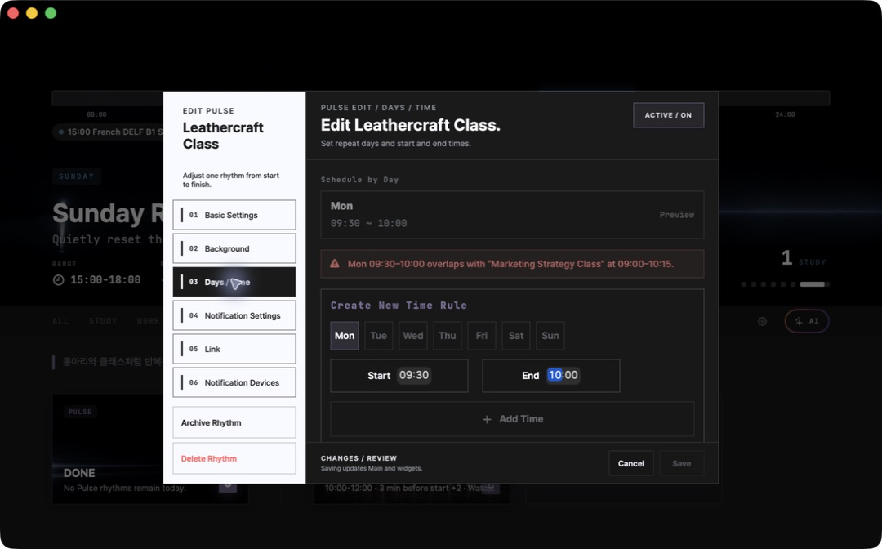This screenshot has height=549, width=882.
Task: Select the WORK filter in the main window
Action: 149,321
